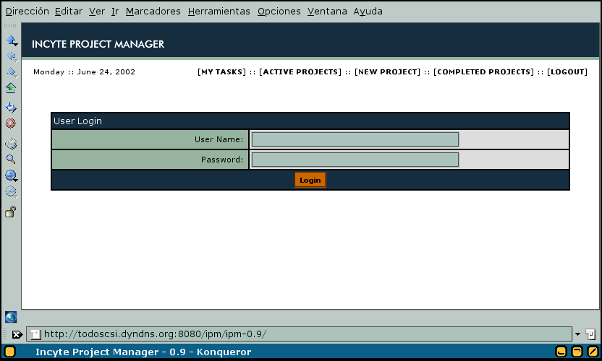Click the Konqueror window title text
Screen dimensions: 602x361
(143, 352)
